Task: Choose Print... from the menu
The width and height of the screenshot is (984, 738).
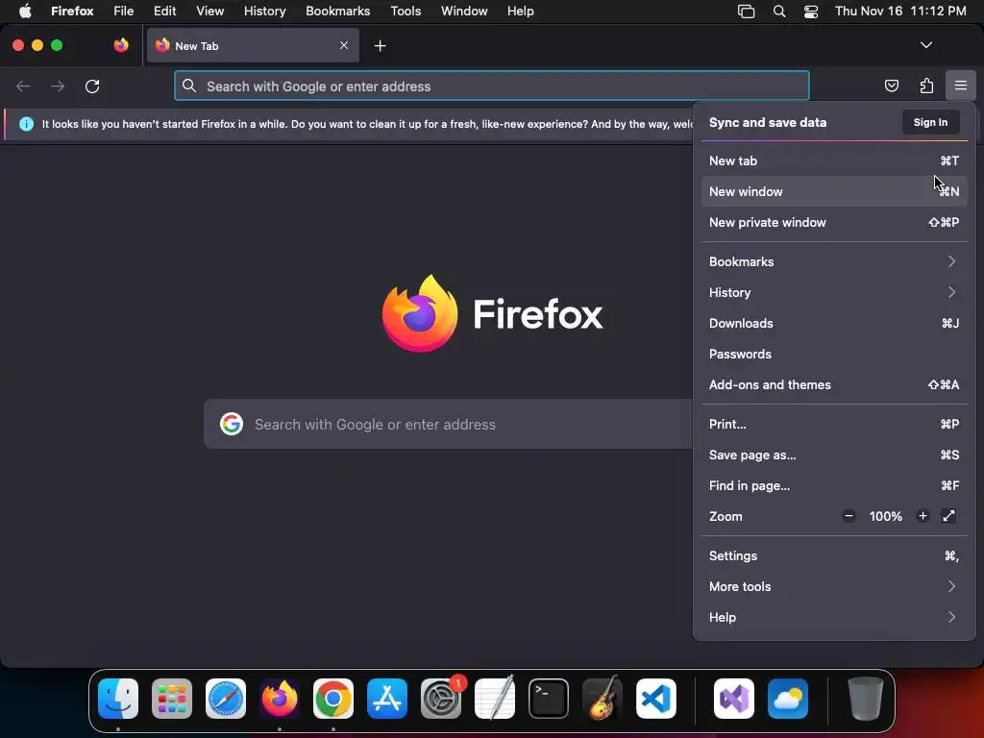Action: point(834,424)
